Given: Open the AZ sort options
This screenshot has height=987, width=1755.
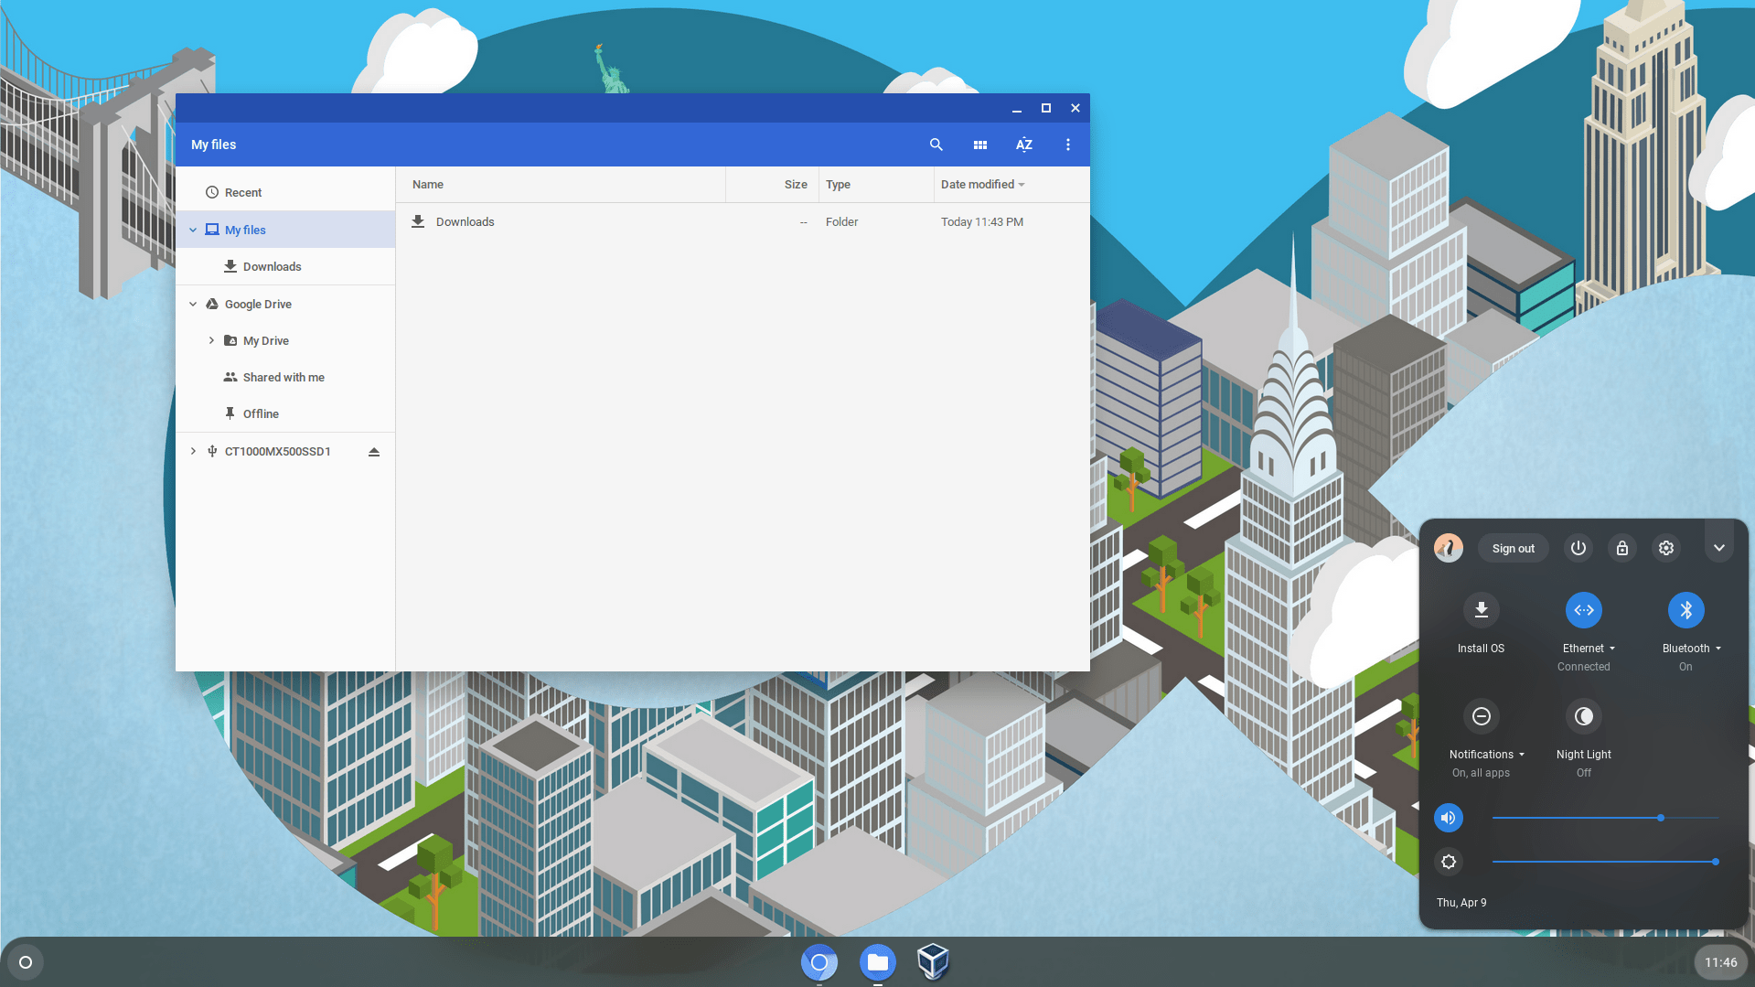Looking at the screenshot, I should click(1023, 145).
